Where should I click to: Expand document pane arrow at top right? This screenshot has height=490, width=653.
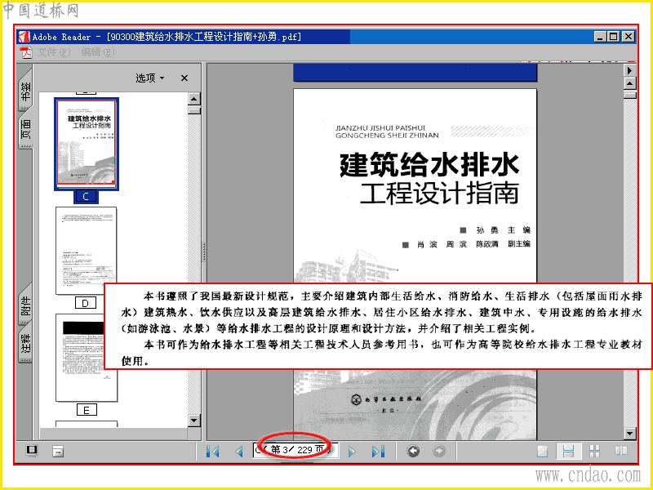[x=629, y=70]
